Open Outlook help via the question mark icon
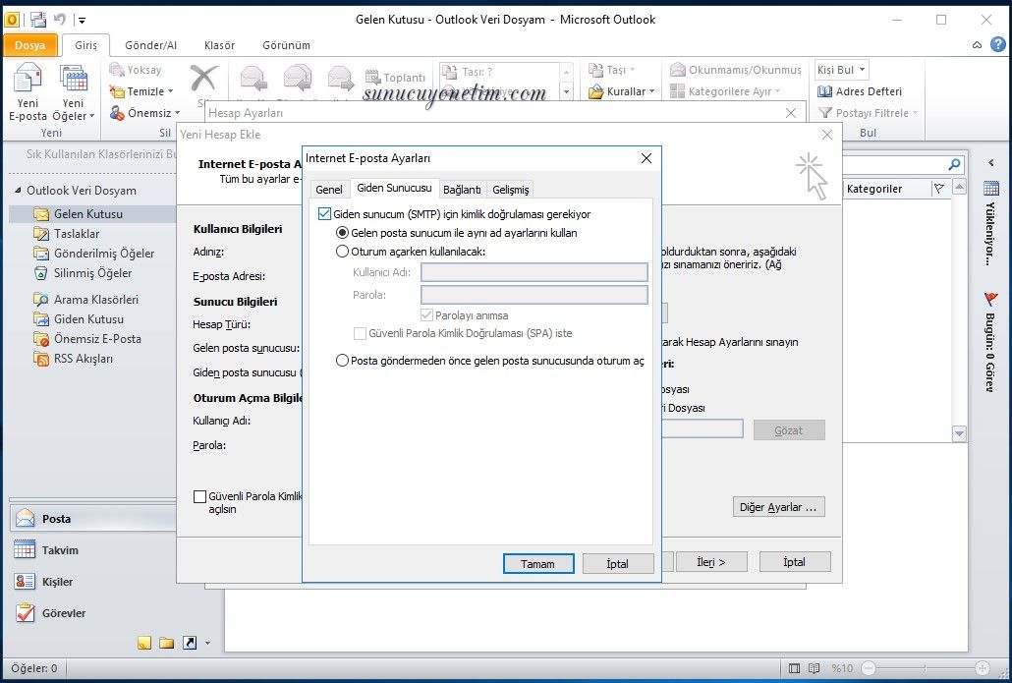The height and width of the screenshot is (683, 1012). [998, 44]
